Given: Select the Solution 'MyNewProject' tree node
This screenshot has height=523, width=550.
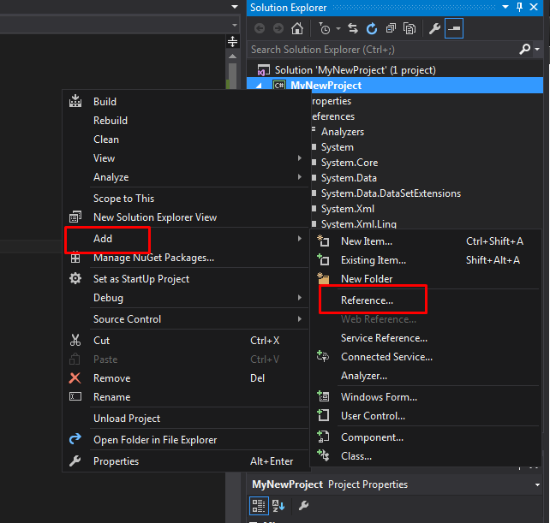Looking at the screenshot, I should coord(355,70).
